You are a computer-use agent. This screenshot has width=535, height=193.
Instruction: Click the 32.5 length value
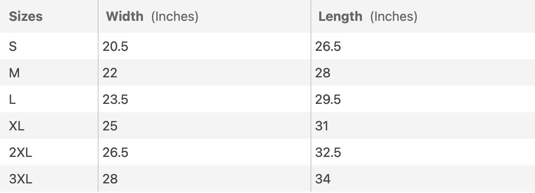tap(328, 153)
